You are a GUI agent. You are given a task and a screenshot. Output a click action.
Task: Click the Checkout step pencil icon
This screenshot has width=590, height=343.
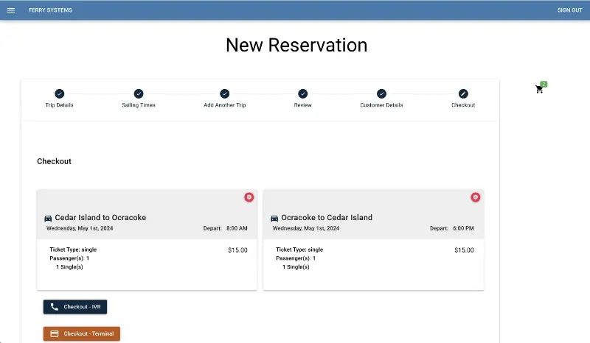point(463,93)
